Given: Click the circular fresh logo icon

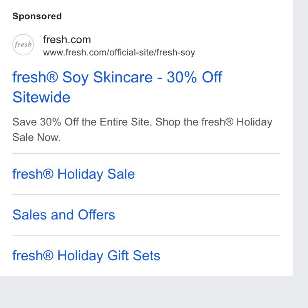Looking at the screenshot, I should [x=23, y=45].
